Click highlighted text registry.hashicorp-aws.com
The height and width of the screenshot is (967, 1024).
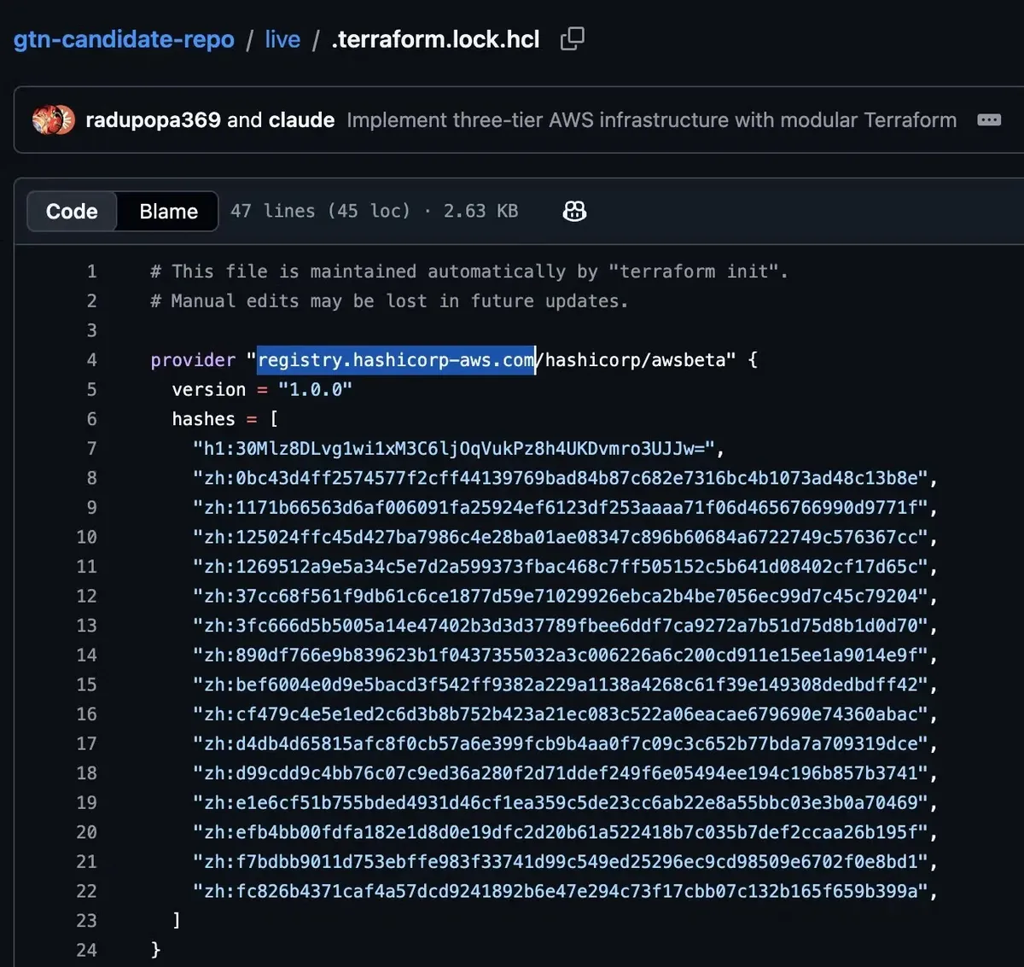tap(396, 359)
